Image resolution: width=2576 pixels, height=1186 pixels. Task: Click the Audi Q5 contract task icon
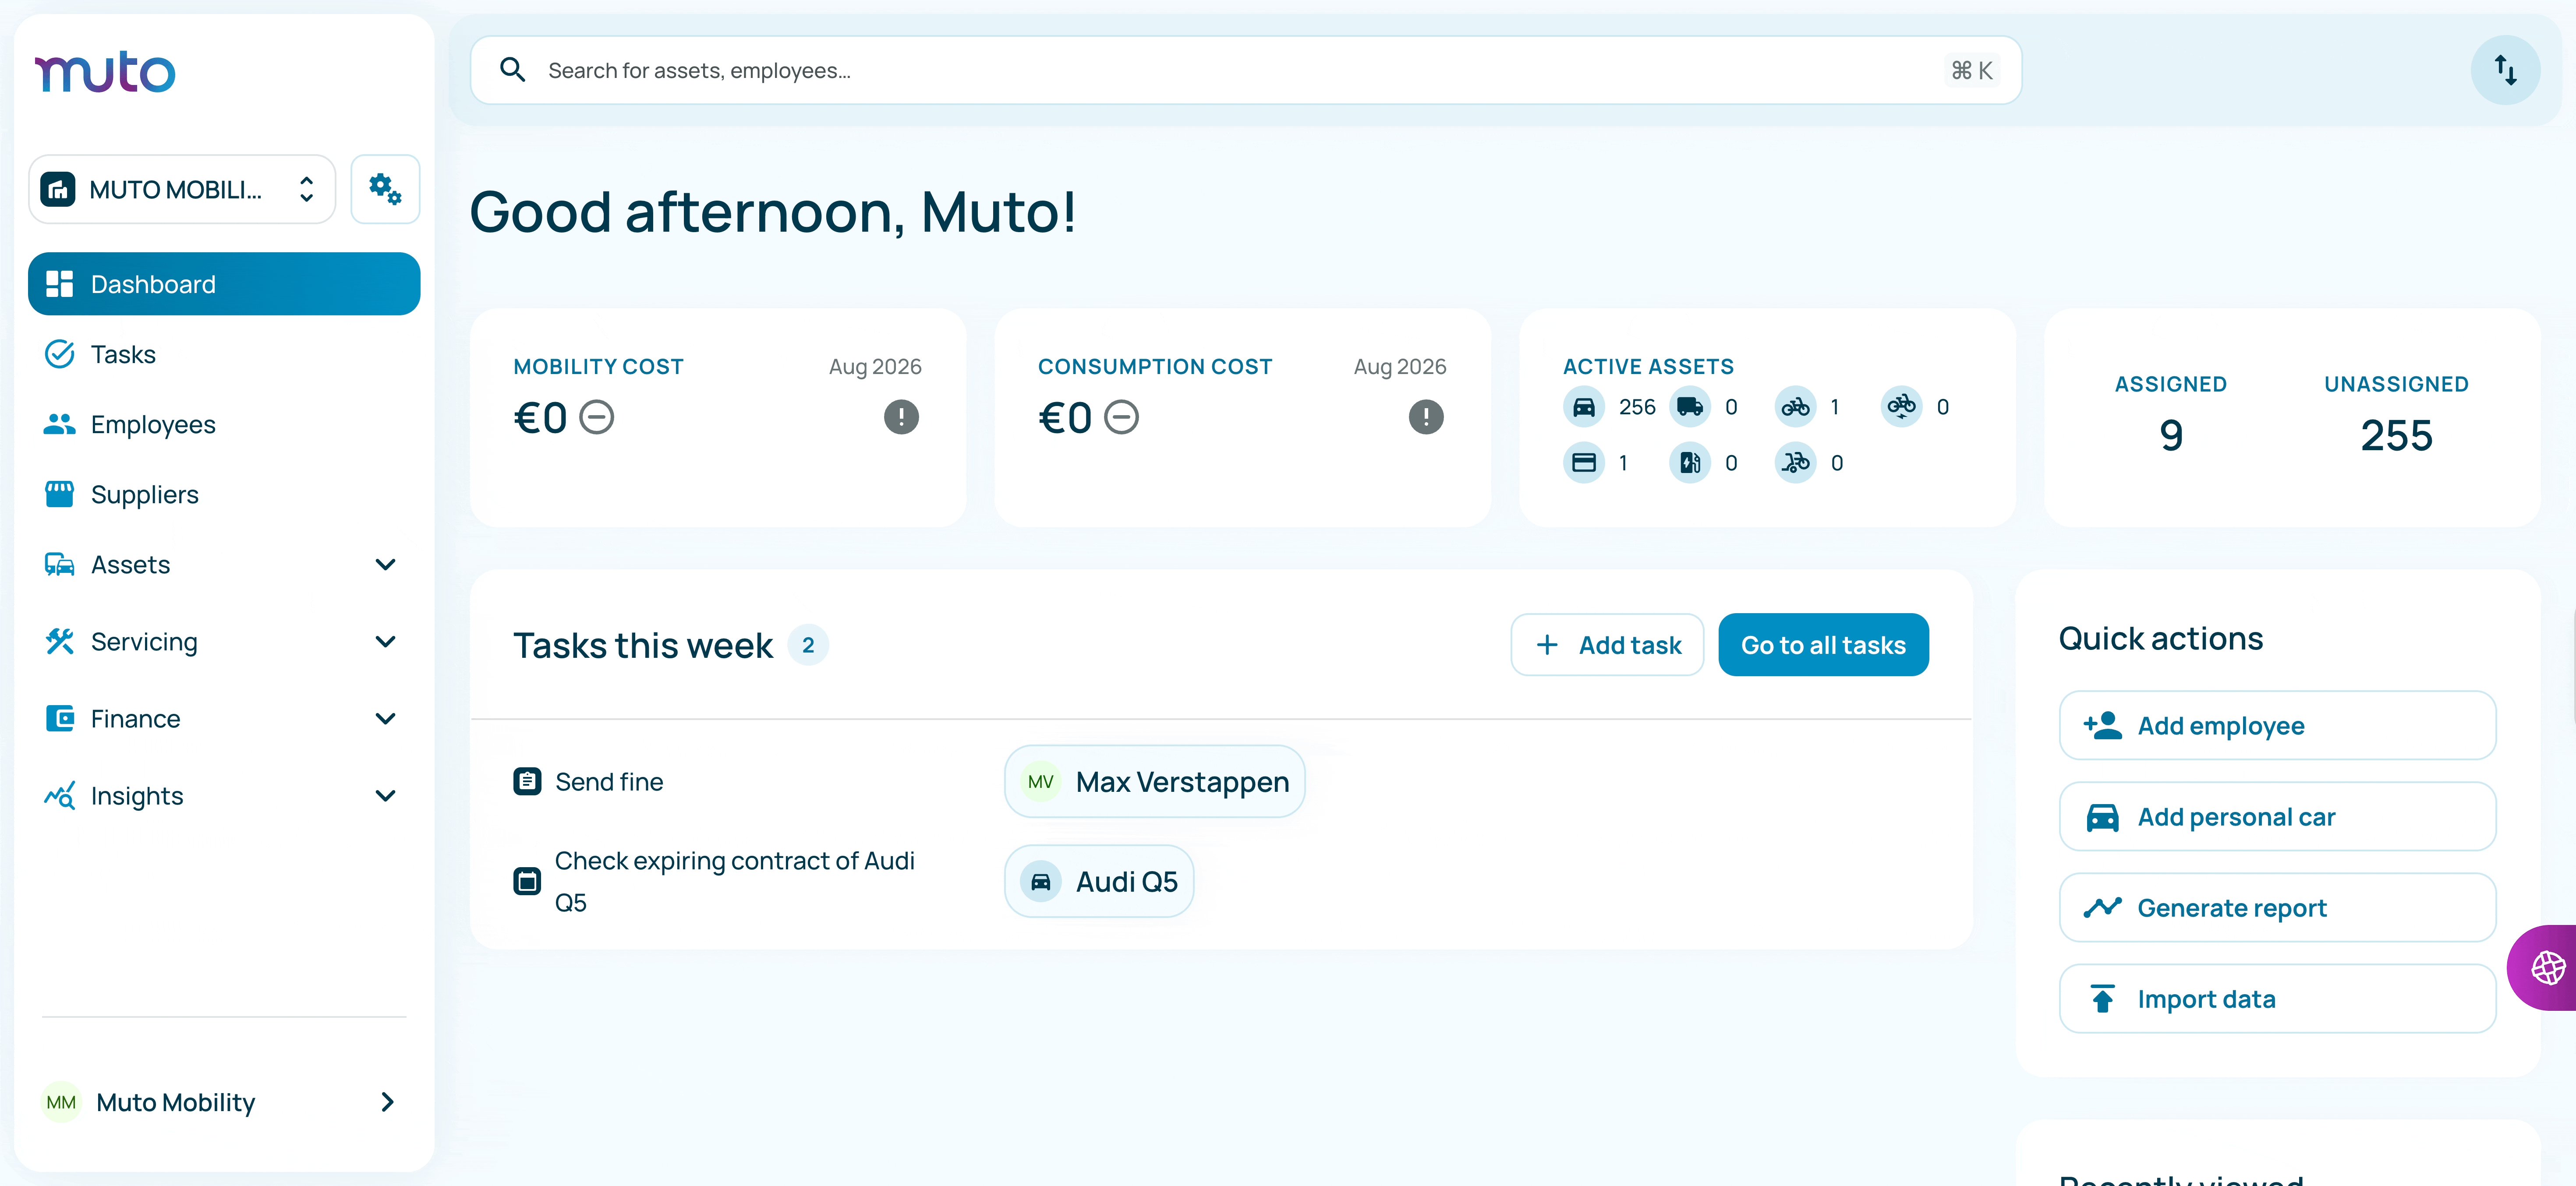[x=527, y=881]
